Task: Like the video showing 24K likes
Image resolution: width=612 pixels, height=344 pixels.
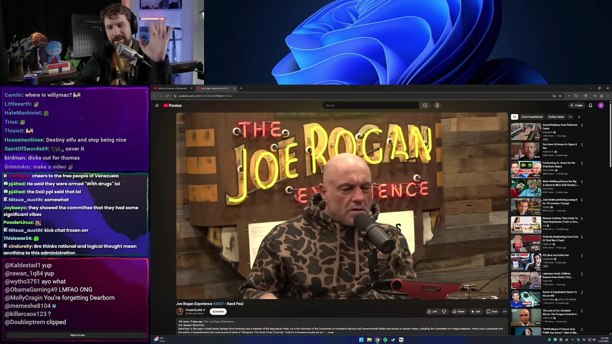Action: (432, 312)
